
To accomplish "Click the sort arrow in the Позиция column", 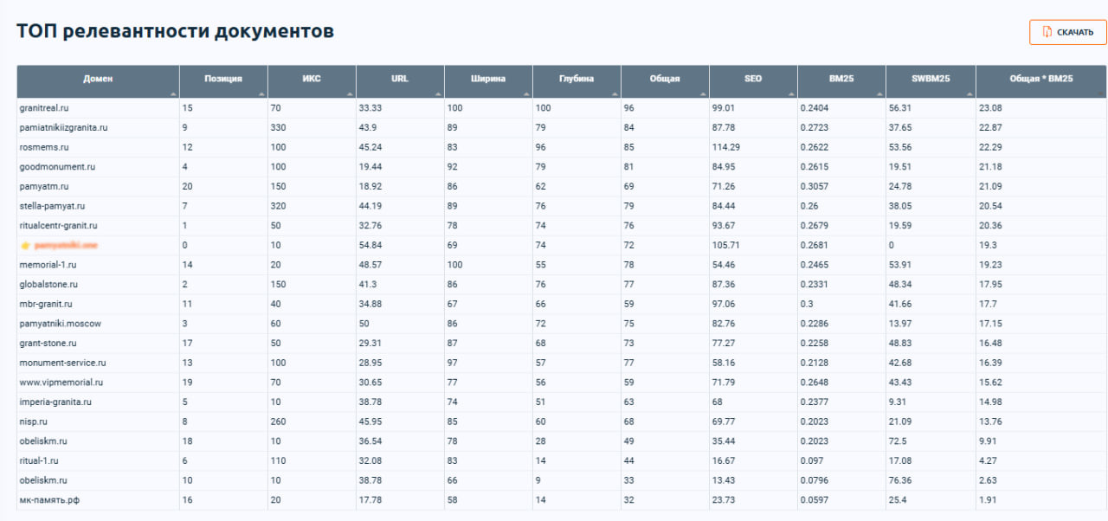I will tap(261, 93).
